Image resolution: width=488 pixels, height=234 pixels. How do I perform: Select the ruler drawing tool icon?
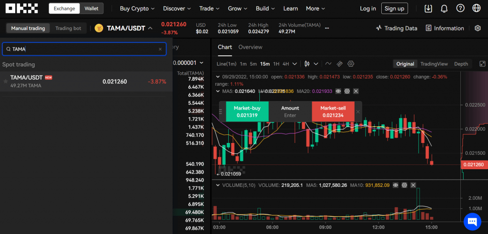pyautogui.click(x=340, y=64)
